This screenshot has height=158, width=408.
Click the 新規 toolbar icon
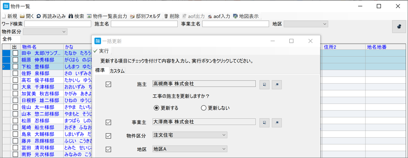[3, 16]
